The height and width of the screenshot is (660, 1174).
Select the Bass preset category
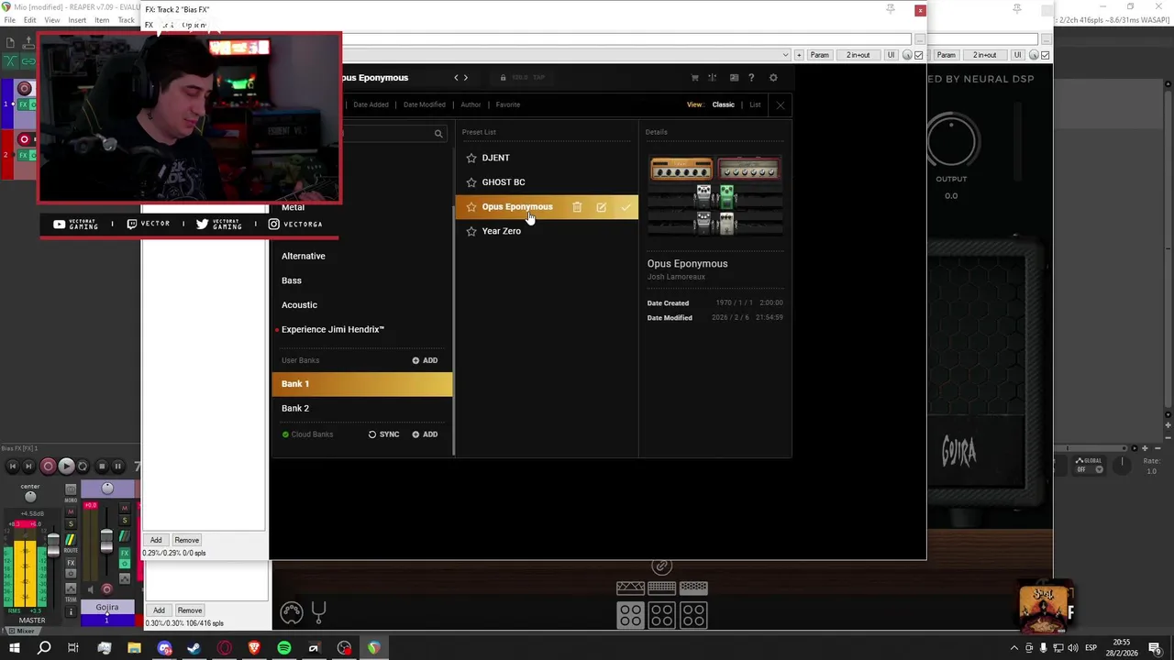click(292, 280)
